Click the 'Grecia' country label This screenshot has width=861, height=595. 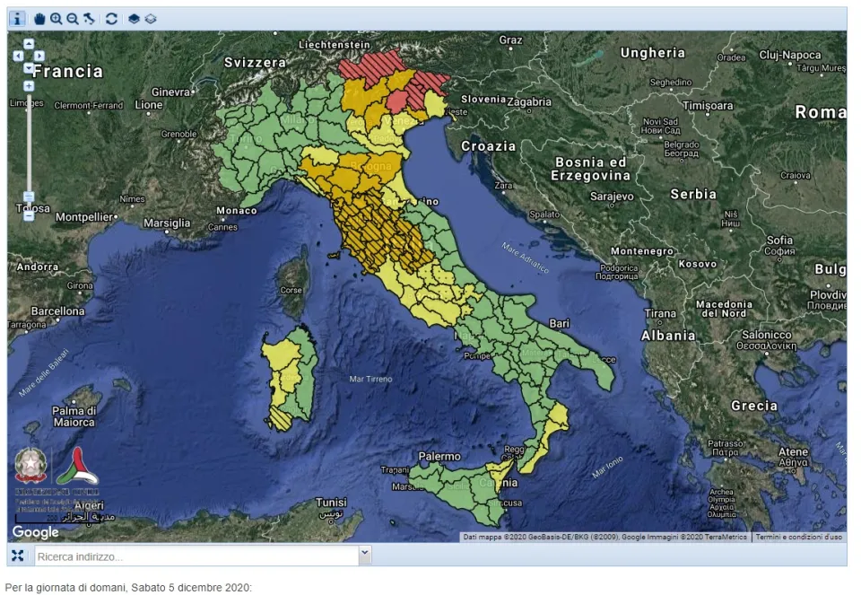754,406
